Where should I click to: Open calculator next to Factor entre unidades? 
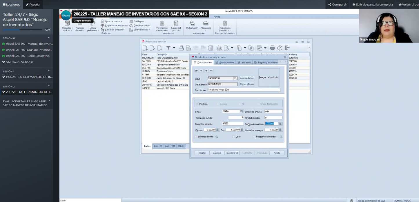[280, 124]
